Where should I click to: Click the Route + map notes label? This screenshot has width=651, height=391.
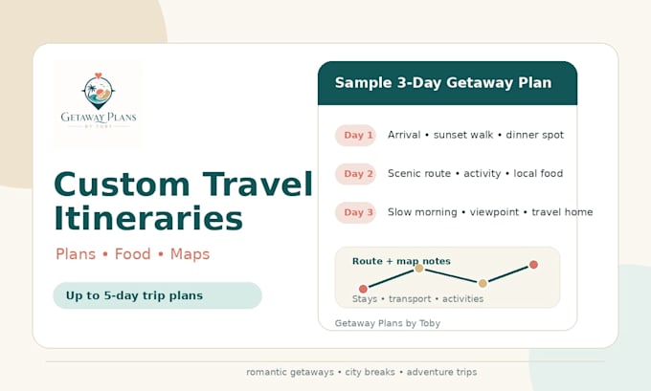click(x=401, y=261)
